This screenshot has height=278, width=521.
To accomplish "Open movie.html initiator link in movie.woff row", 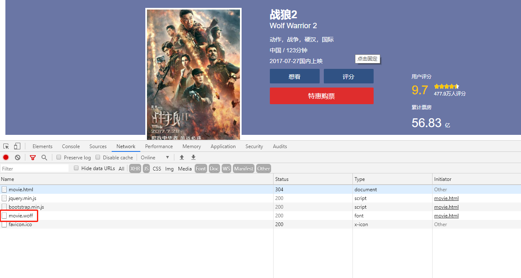I will [x=446, y=216].
